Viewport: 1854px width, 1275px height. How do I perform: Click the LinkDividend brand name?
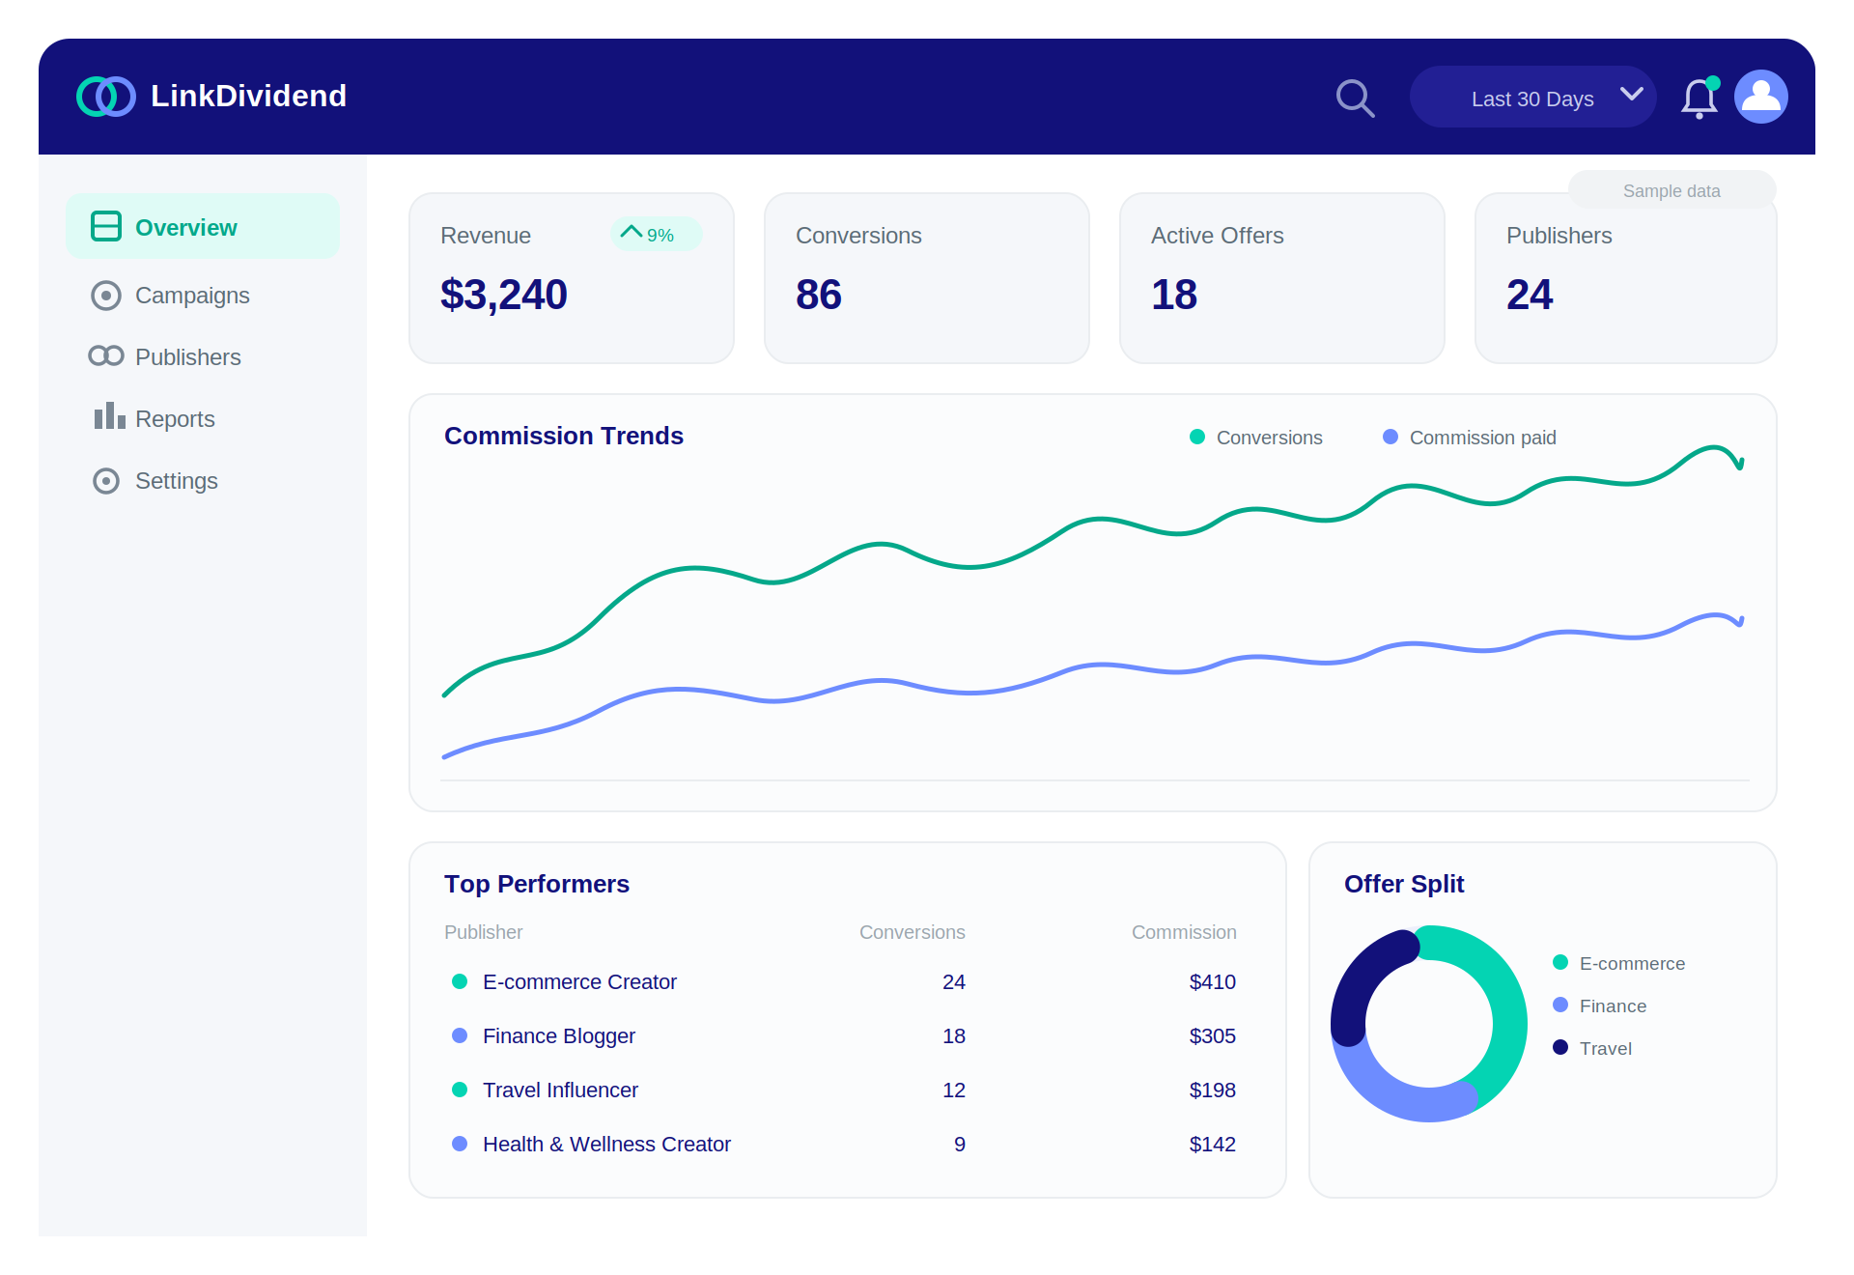click(x=248, y=96)
